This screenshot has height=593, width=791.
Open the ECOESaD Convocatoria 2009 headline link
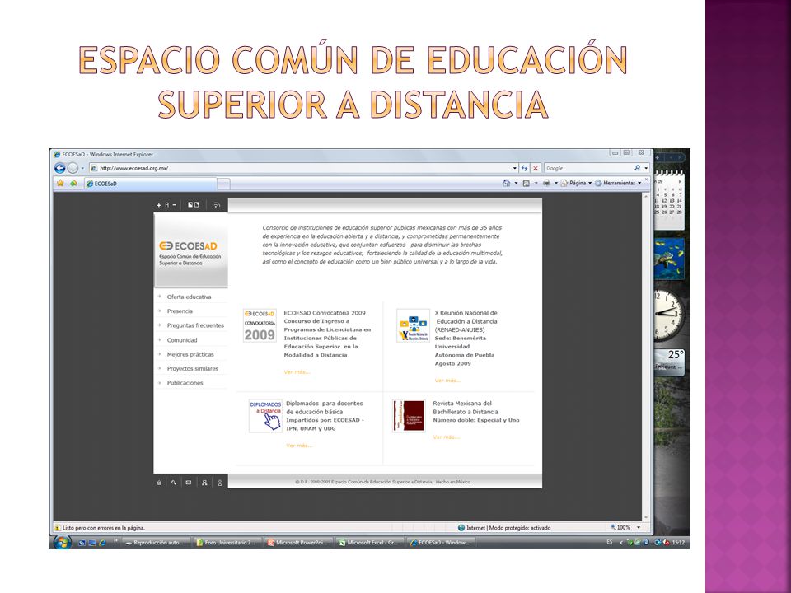click(x=325, y=313)
